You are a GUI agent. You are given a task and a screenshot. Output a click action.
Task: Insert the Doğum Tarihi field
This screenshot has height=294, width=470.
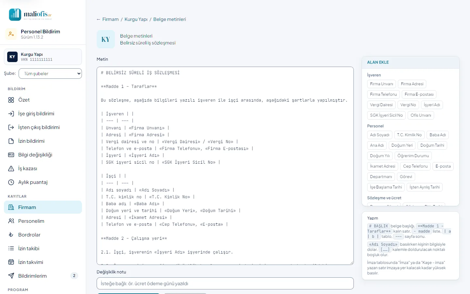point(432,145)
